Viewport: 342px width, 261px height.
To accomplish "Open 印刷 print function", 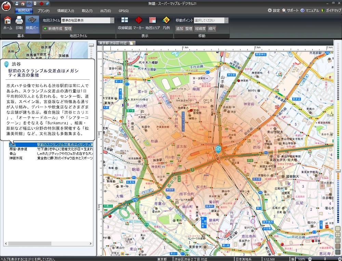I will [x=19, y=23].
